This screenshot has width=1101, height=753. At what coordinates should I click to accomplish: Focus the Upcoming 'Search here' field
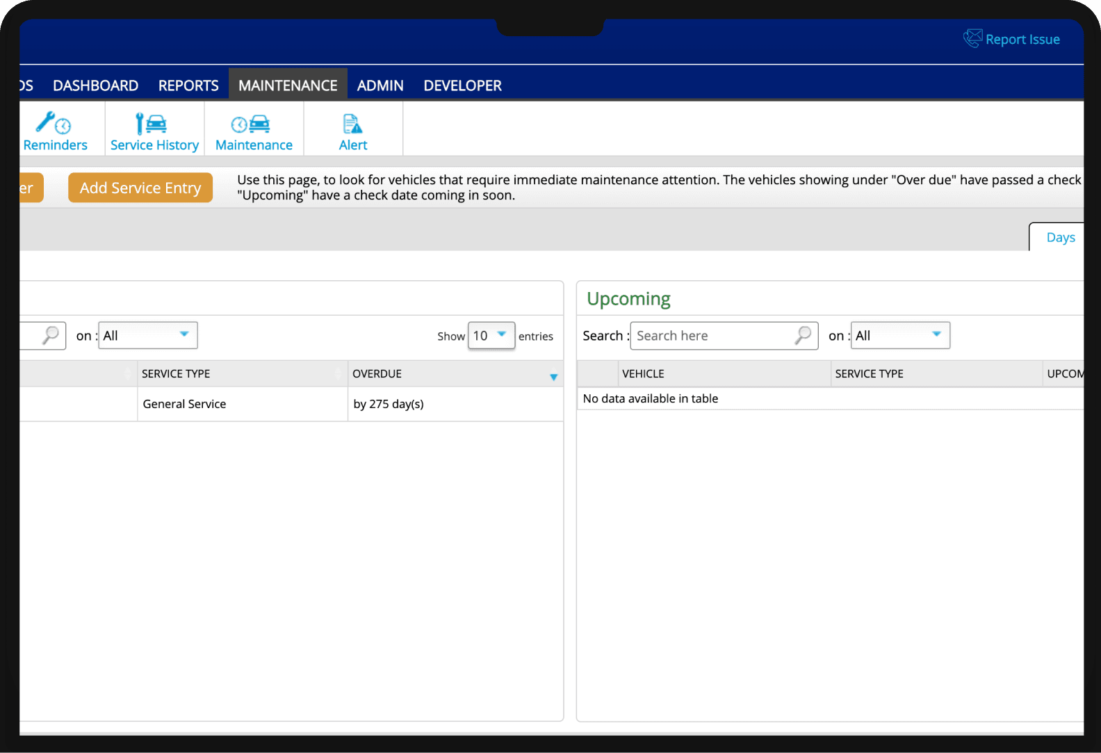tap(712, 336)
